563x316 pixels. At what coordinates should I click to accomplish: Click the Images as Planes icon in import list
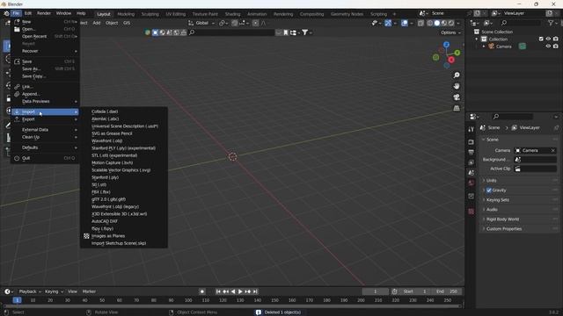click(x=86, y=236)
